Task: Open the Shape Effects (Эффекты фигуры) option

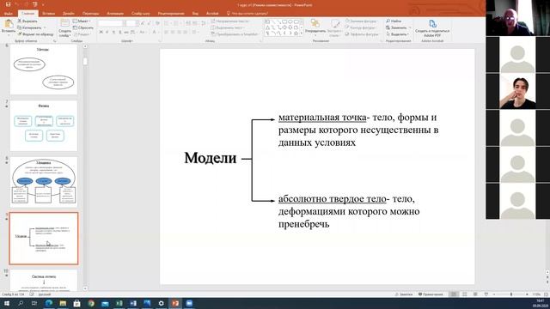Action: click(362, 34)
